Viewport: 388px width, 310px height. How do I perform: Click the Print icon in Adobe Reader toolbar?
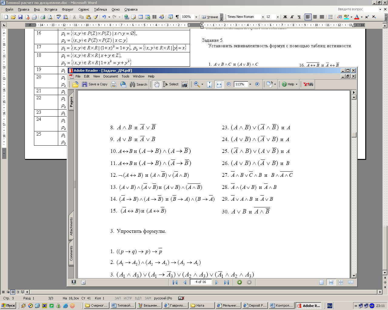[114, 84]
